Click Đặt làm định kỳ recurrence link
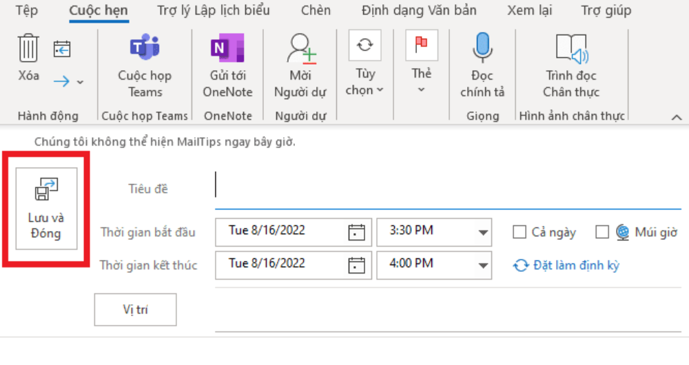This screenshot has height=365, width=689. point(566,265)
